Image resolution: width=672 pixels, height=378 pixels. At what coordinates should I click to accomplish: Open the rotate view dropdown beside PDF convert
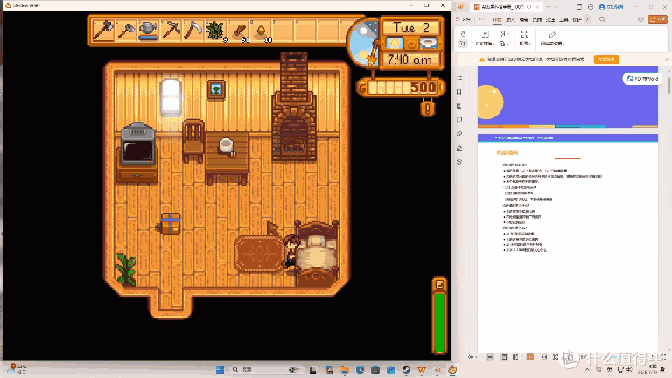click(x=504, y=34)
